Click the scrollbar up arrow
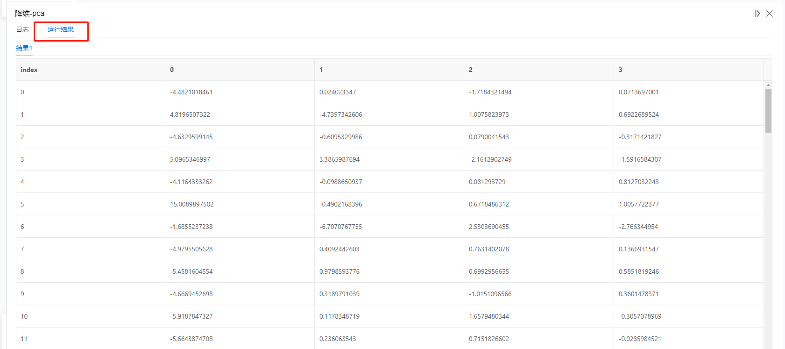 coord(768,85)
